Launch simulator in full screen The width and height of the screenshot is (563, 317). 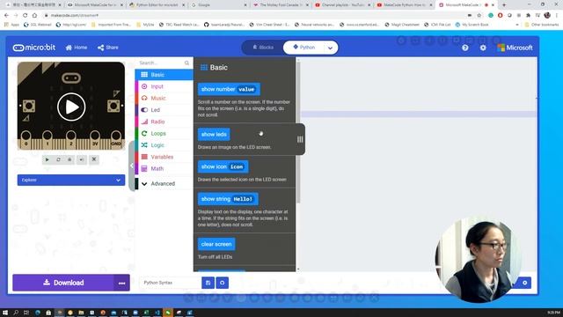94,159
